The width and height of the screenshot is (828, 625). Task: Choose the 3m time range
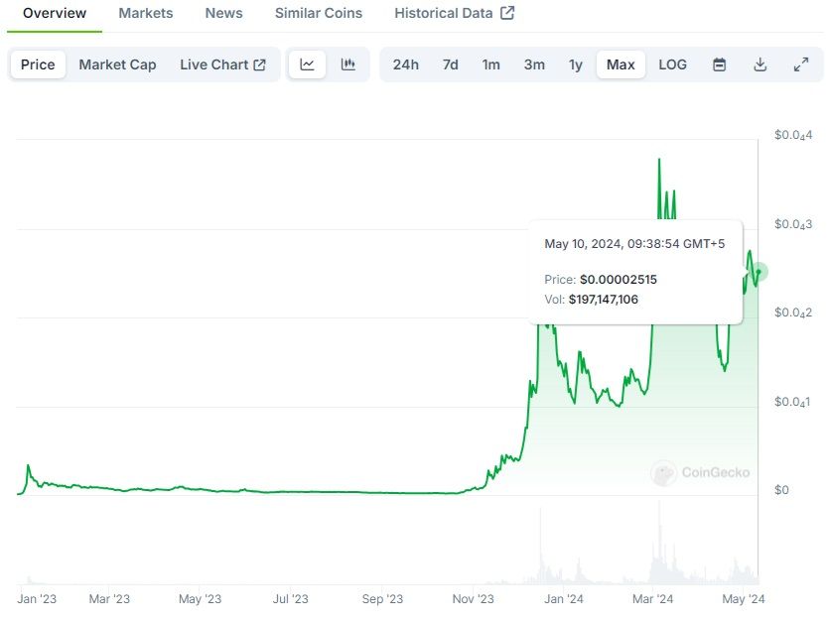(534, 64)
